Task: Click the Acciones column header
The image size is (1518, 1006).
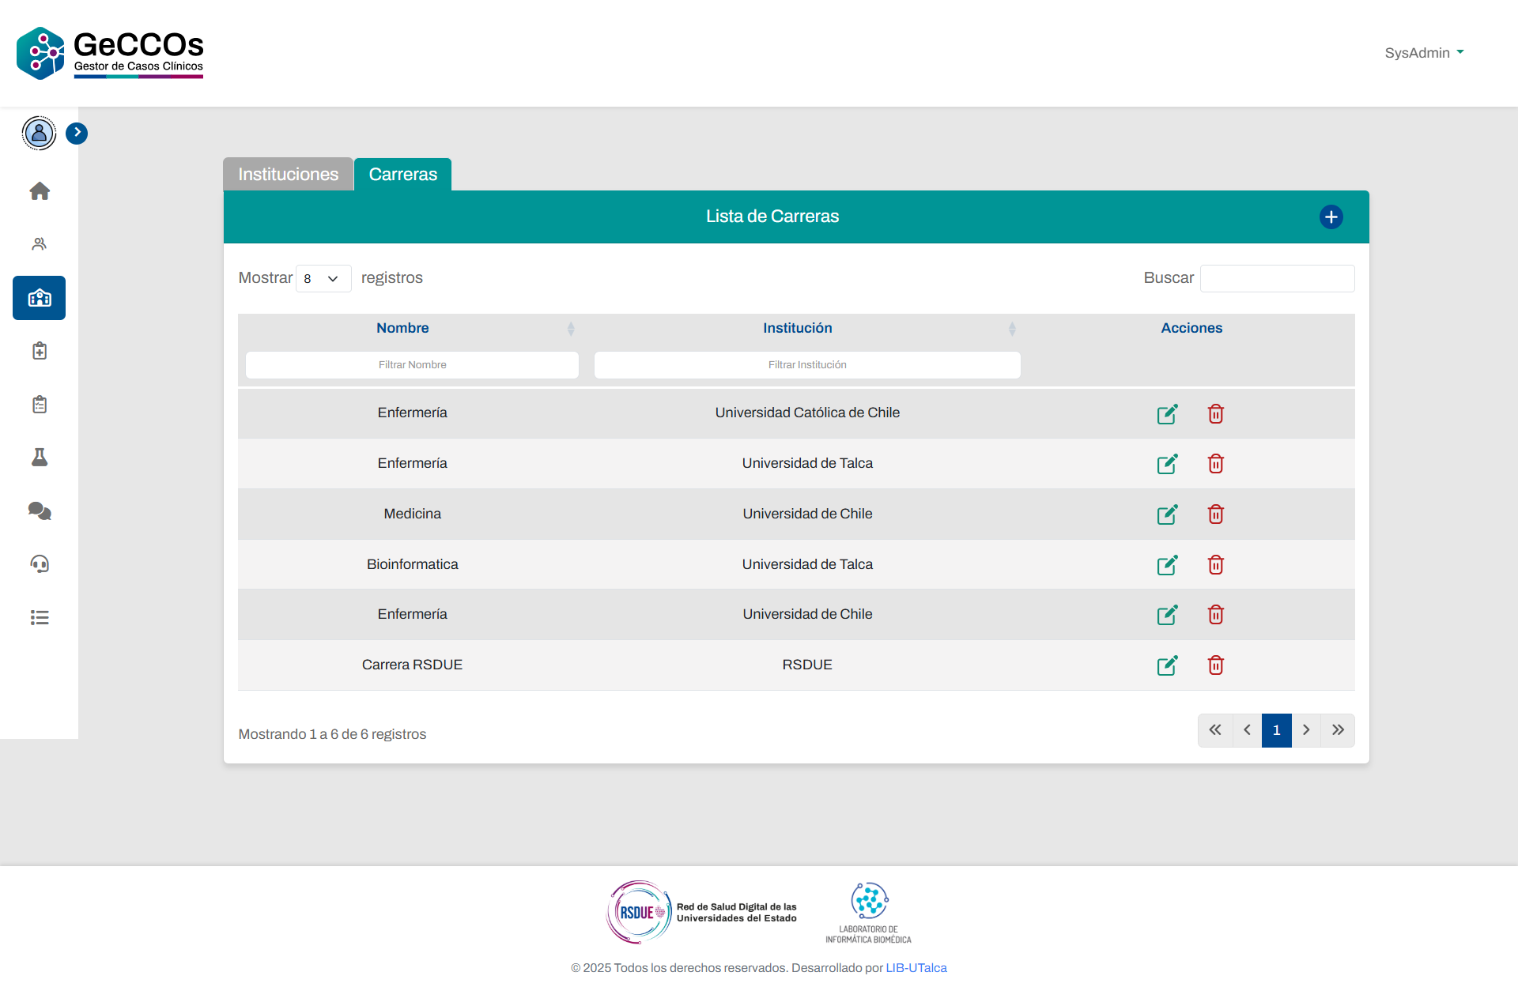Action: tap(1191, 328)
